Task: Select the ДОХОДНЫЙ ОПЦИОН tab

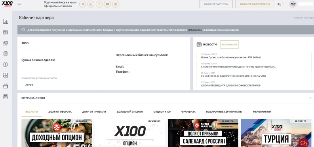Action: [129, 112]
